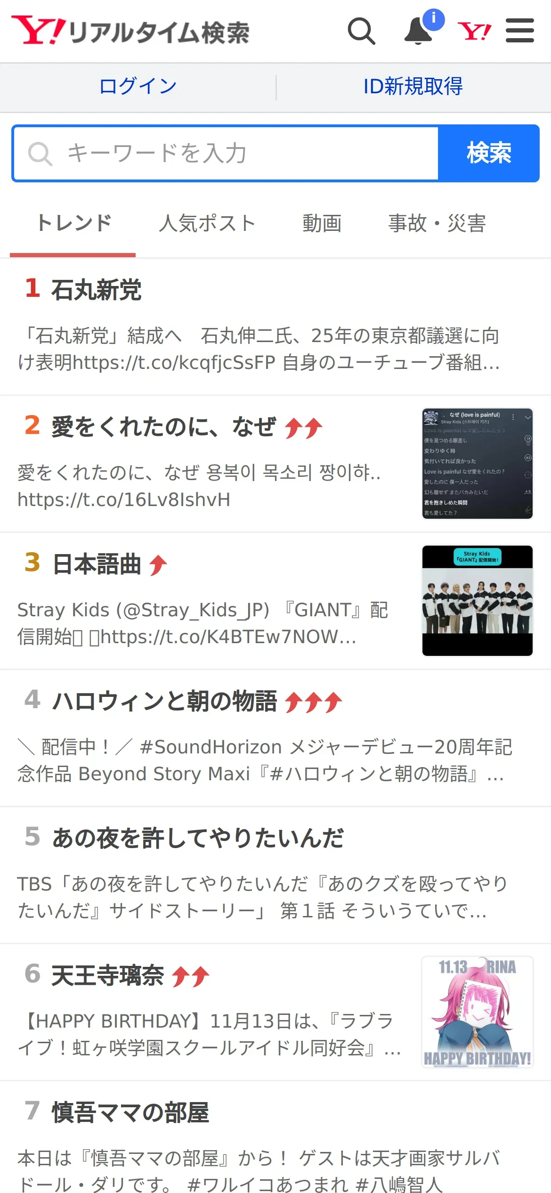
Task: Switch to the 人気ポスト tab
Action: 207,223
